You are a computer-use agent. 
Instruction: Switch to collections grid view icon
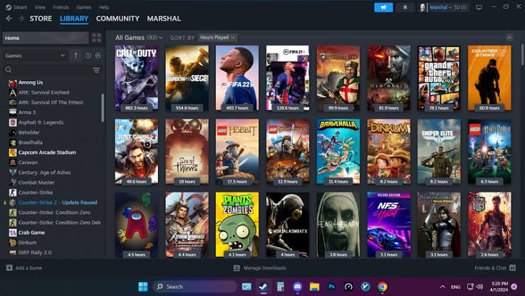97,38
